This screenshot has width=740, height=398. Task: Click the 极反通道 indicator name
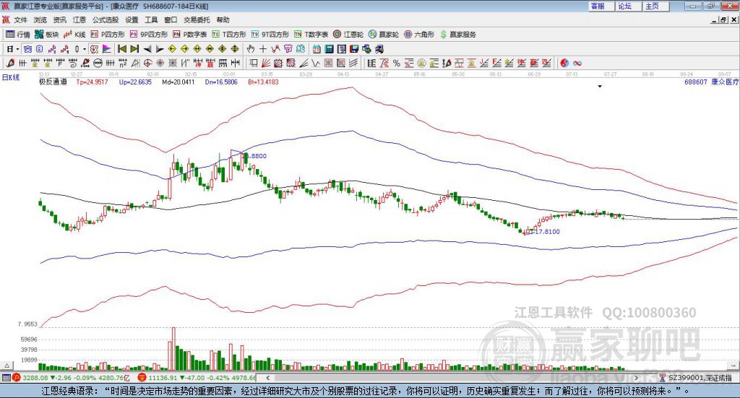tap(53, 82)
